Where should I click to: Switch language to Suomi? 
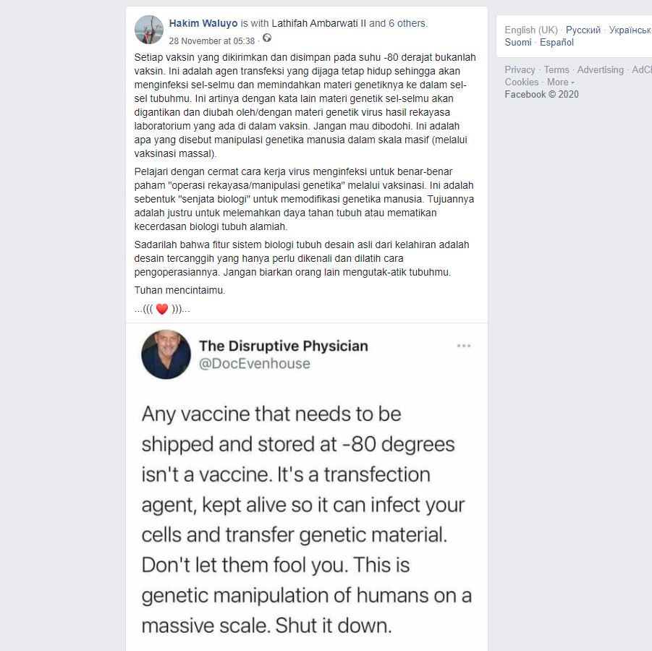518,42
